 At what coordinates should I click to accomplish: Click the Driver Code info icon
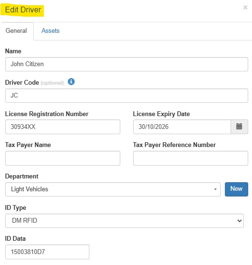(71, 82)
